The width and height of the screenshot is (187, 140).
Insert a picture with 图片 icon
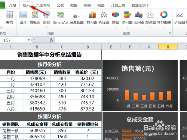click(23, 15)
